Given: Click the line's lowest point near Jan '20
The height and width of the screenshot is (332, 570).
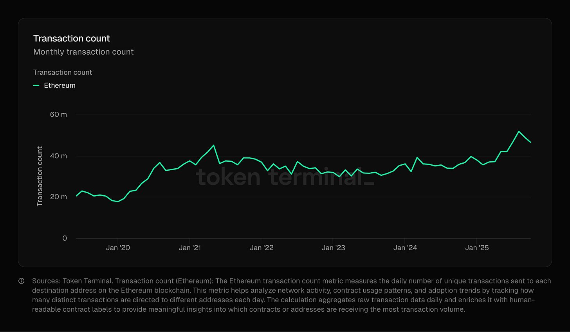Looking at the screenshot, I should coord(118,202).
